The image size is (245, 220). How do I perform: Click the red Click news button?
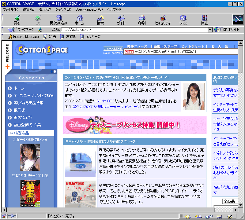[x=129, y=52]
